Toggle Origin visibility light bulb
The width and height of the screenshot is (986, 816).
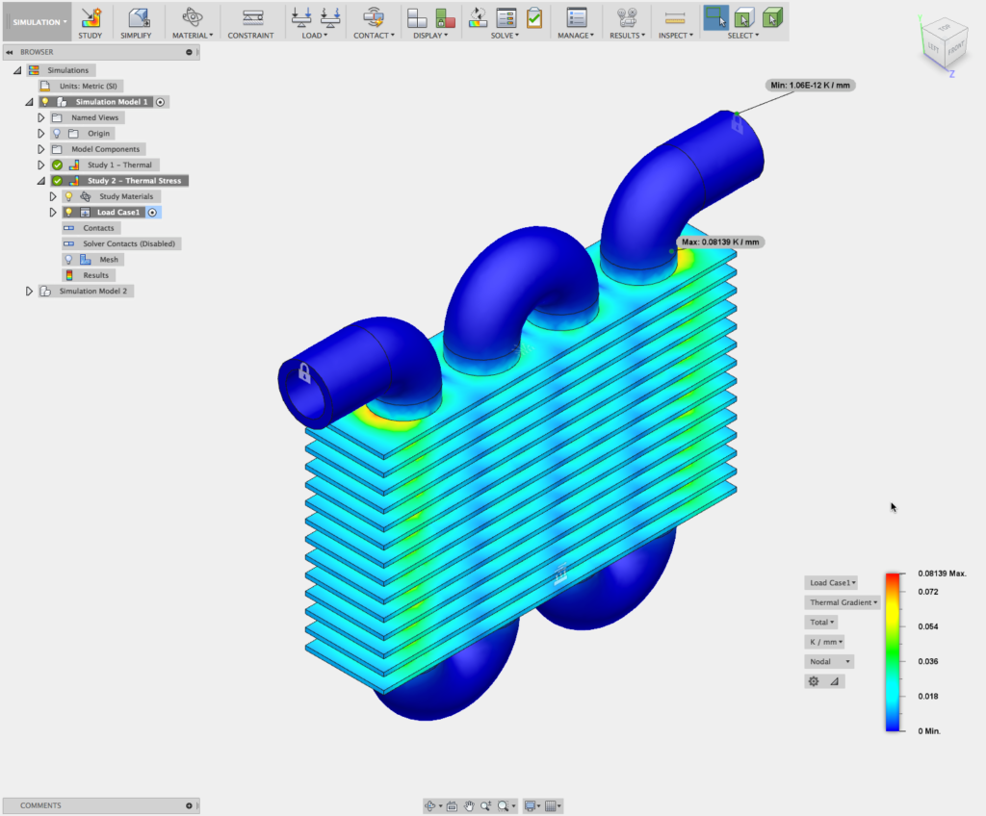point(57,134)
